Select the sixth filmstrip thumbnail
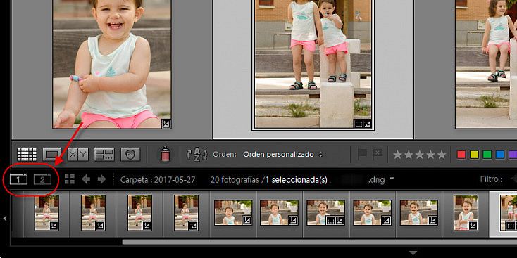Screen dimensions: 517x258 [279, 212]
